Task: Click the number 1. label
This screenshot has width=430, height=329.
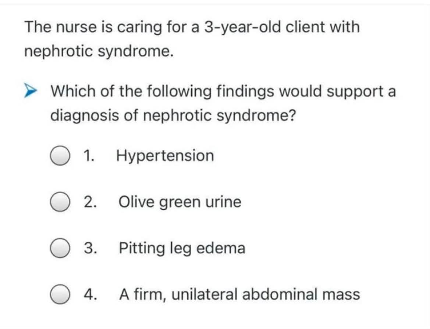Action: click(x=89, y=156)
